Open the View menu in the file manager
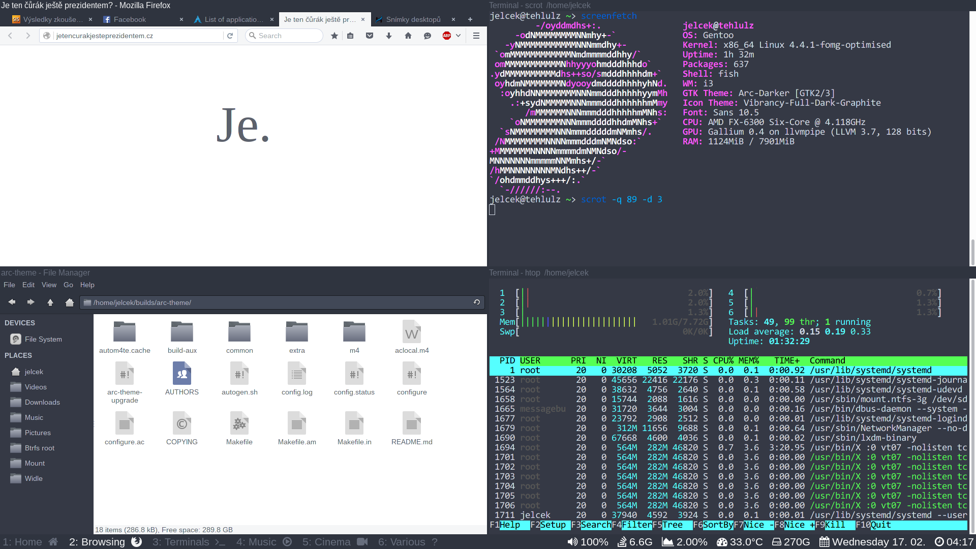976x549 pixels. [49, 285]
